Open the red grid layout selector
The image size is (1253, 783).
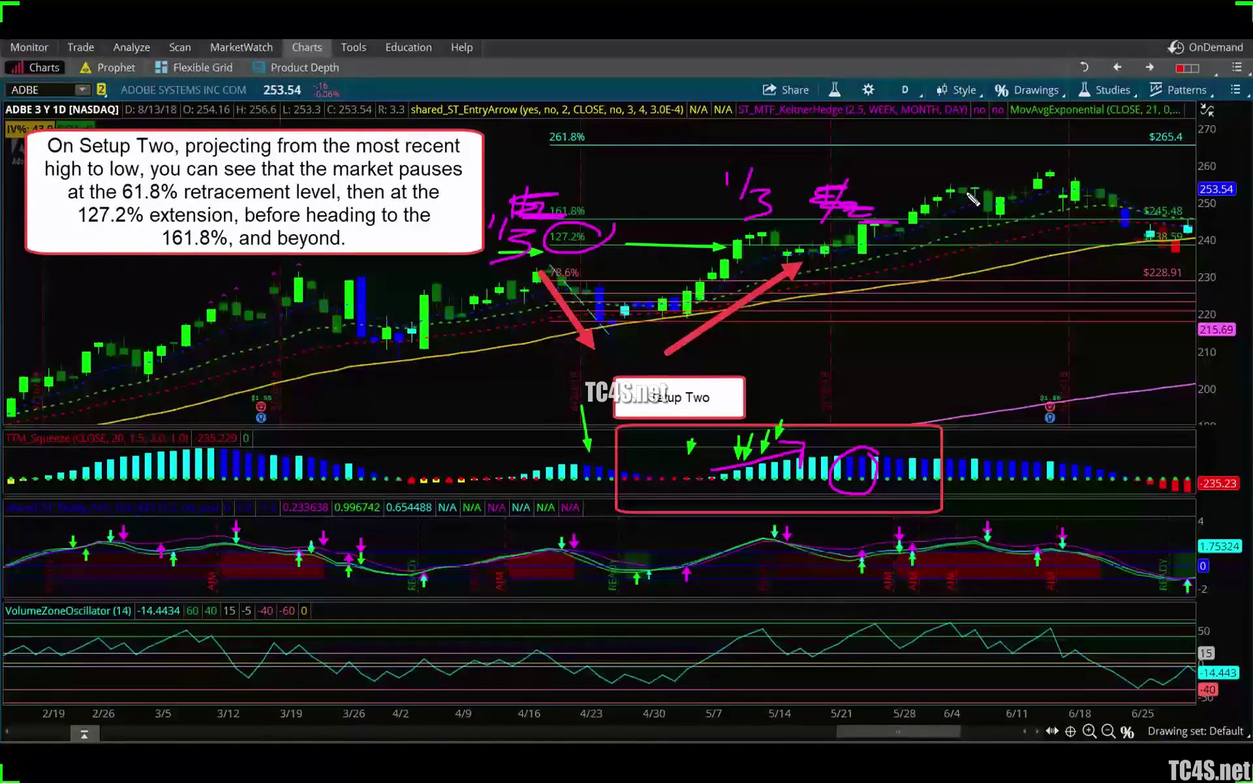click(x=1187, y=68)
